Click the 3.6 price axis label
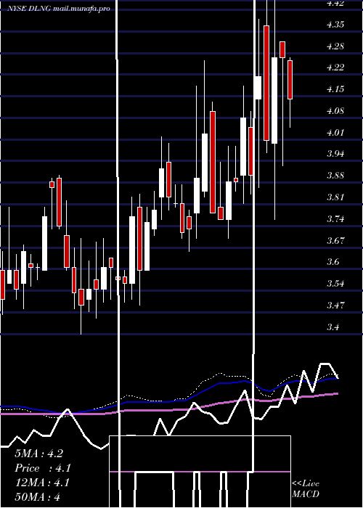 pos(333,262)
